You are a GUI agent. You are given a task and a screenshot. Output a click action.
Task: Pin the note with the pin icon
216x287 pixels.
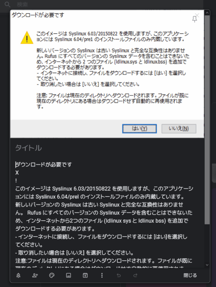195,19
